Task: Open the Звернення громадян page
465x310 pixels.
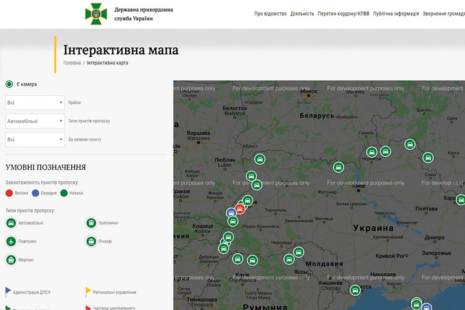Action: [445, 14]
